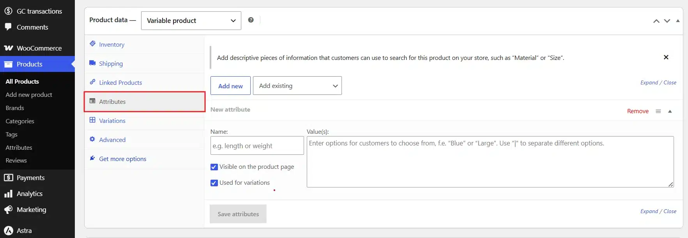Click the Marketing megaphone icon
688x238 pixels.
(x=8, y=210)
